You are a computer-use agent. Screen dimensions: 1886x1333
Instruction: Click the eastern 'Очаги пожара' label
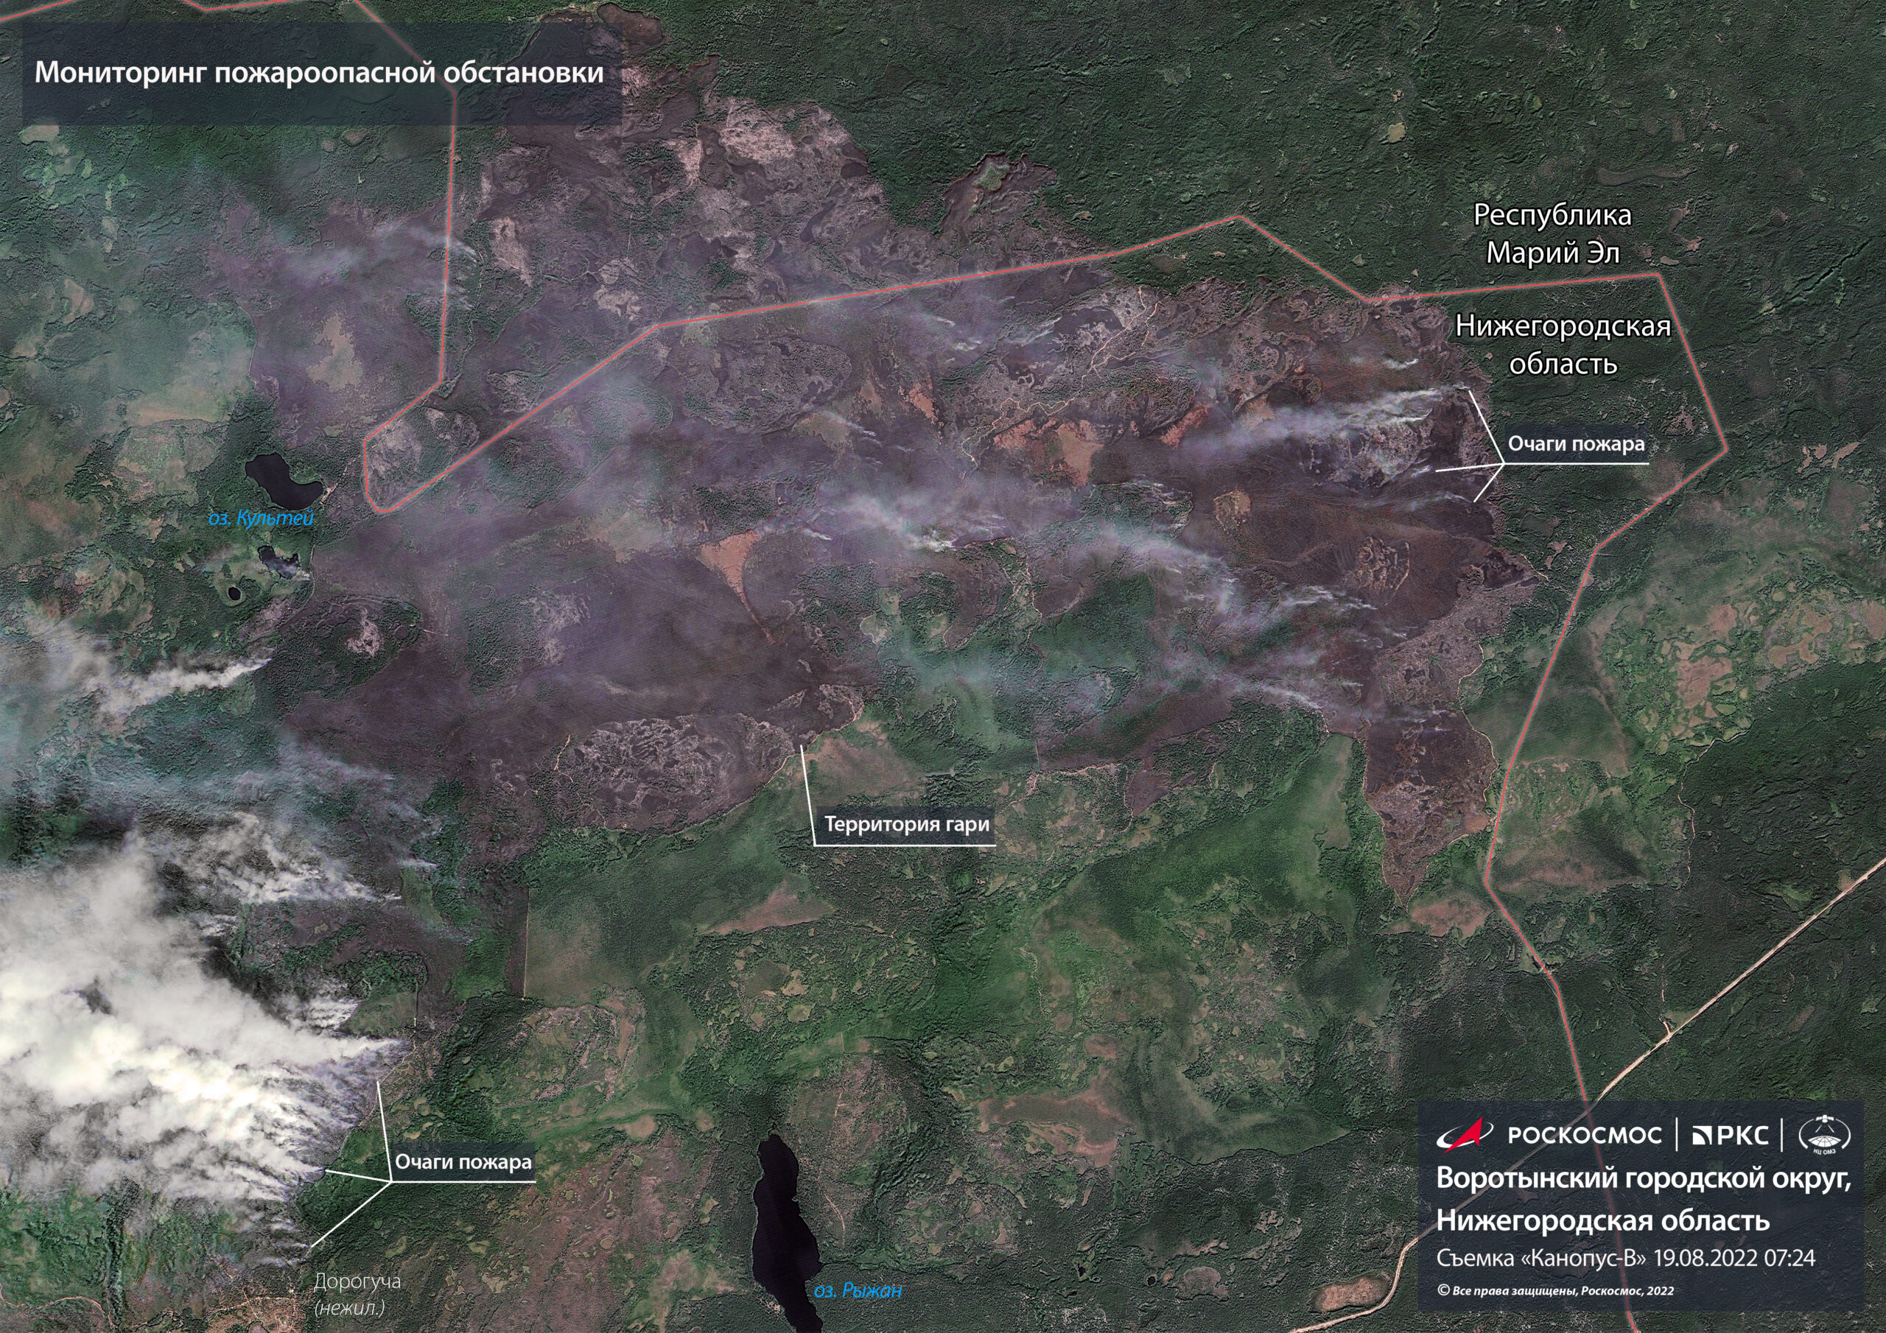tap(1576, 444)
